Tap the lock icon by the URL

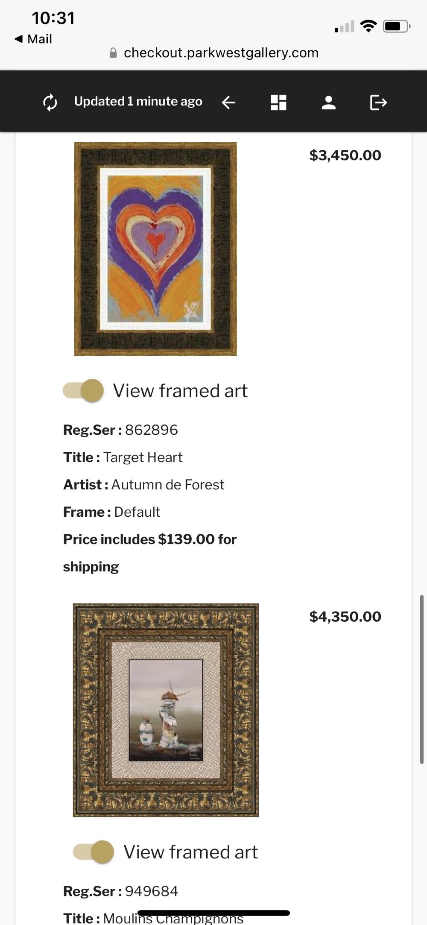113,53
